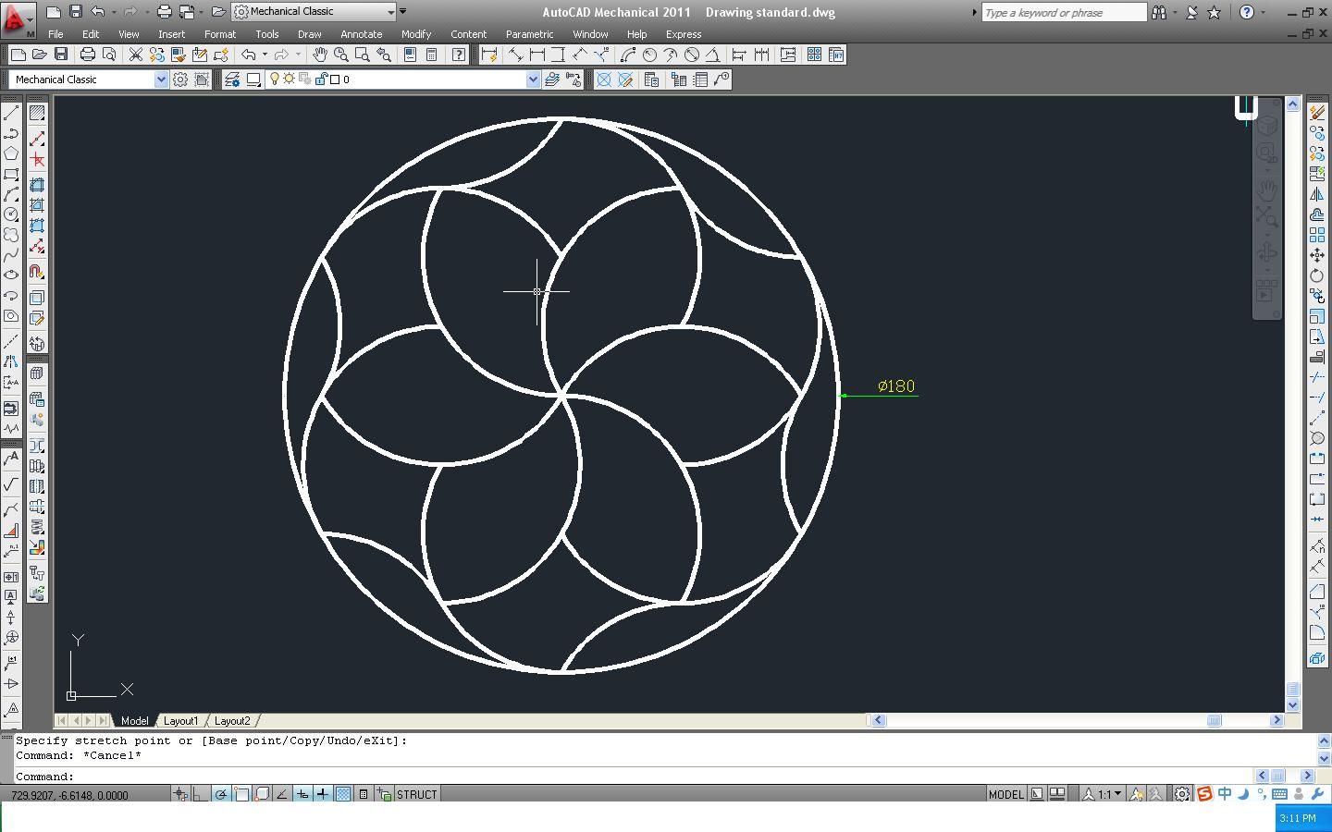Toggle lineweight display in status bar
1332x832 pixels.
tap(322, 794)
